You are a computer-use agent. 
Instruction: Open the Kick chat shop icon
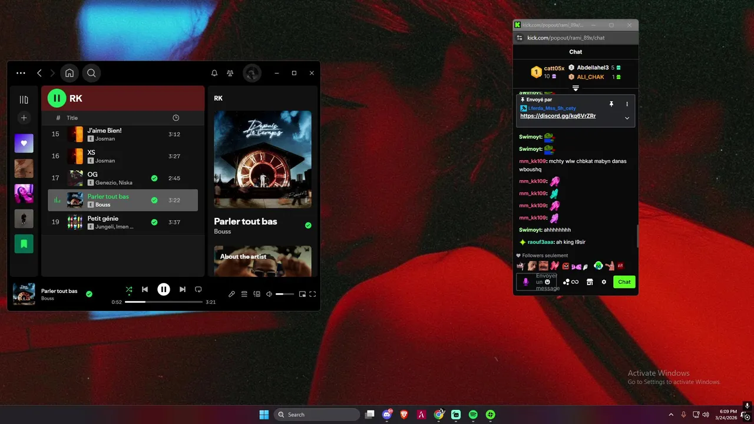(590, 282)
